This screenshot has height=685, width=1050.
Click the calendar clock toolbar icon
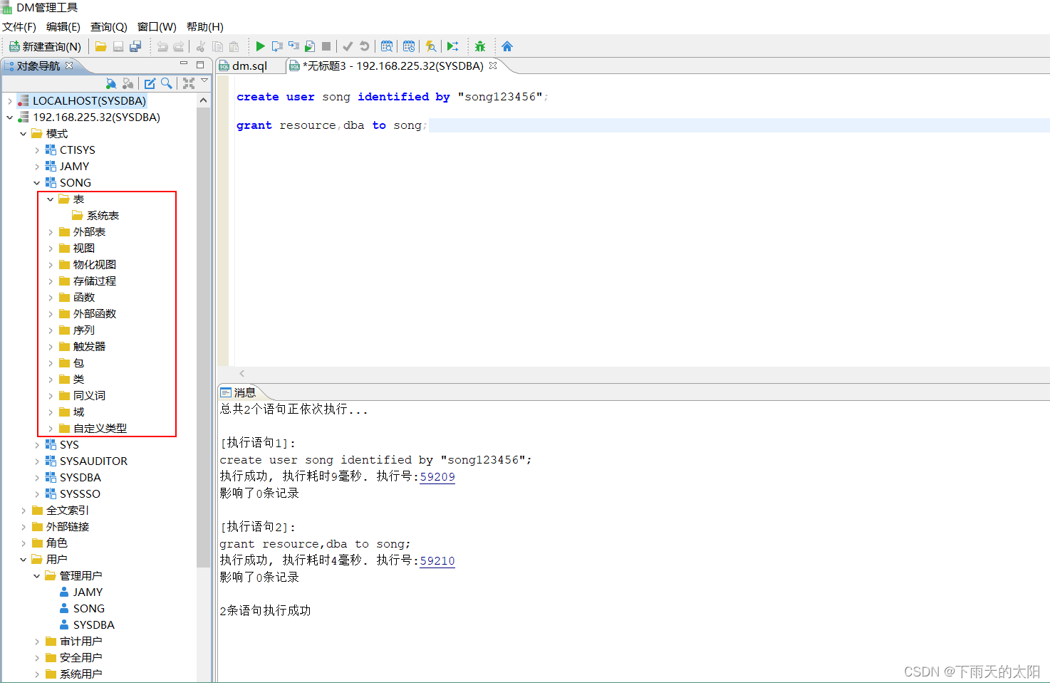point(409,46)
